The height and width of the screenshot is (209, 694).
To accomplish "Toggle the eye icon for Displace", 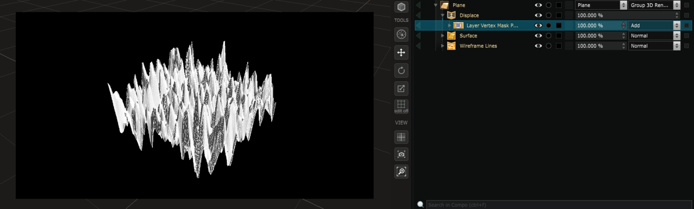I will coord(538,15).
